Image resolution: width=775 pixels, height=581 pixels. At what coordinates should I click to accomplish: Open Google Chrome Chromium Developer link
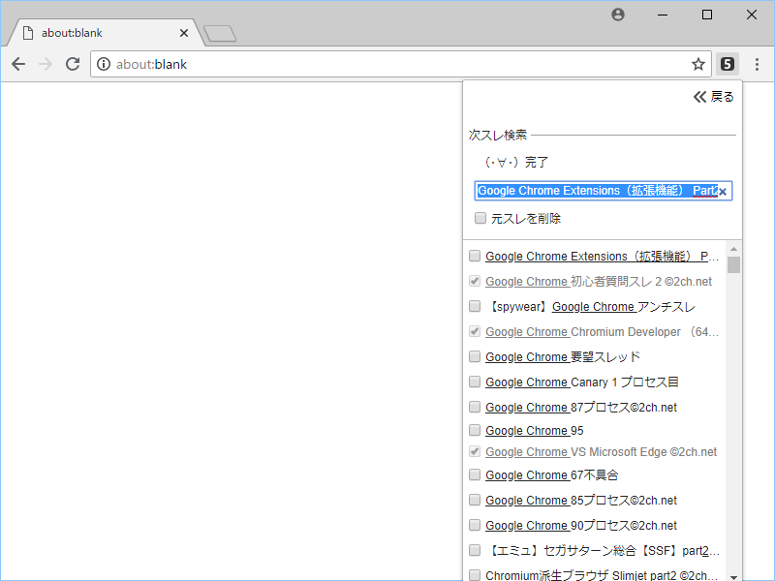[x=602, y=332]
